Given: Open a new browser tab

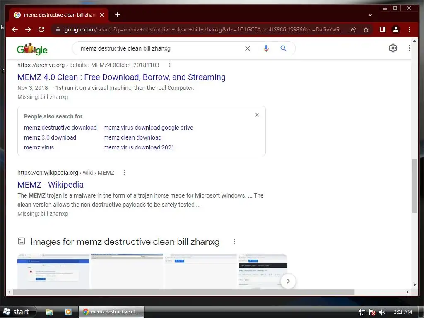Looking at the screenshot, I should [x=118, y=15].
